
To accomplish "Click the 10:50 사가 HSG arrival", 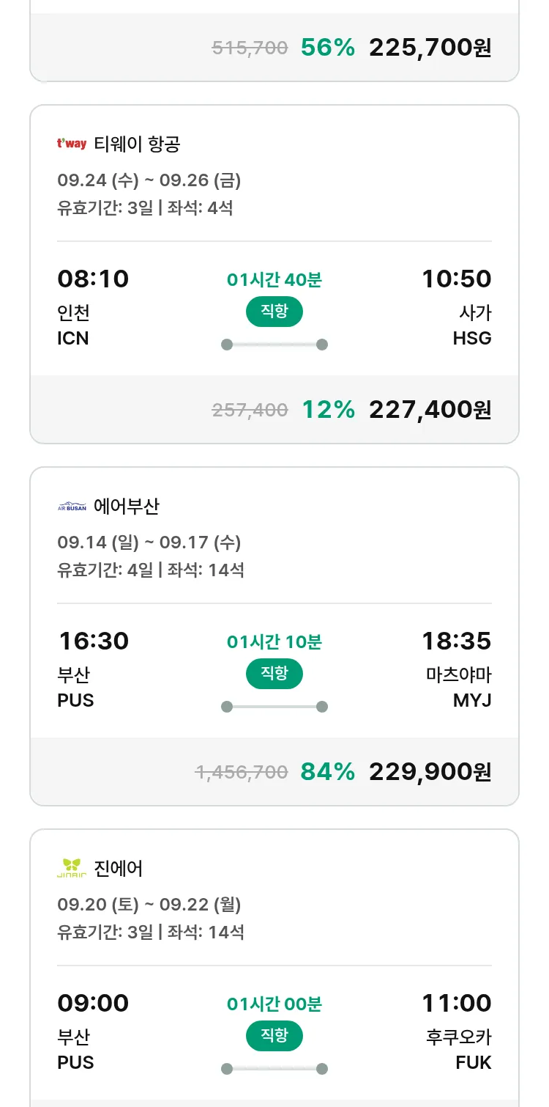I will click(x=457, y=306).
